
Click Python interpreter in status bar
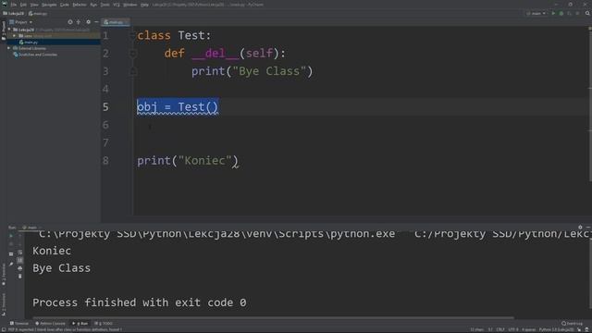pos(557,329)
